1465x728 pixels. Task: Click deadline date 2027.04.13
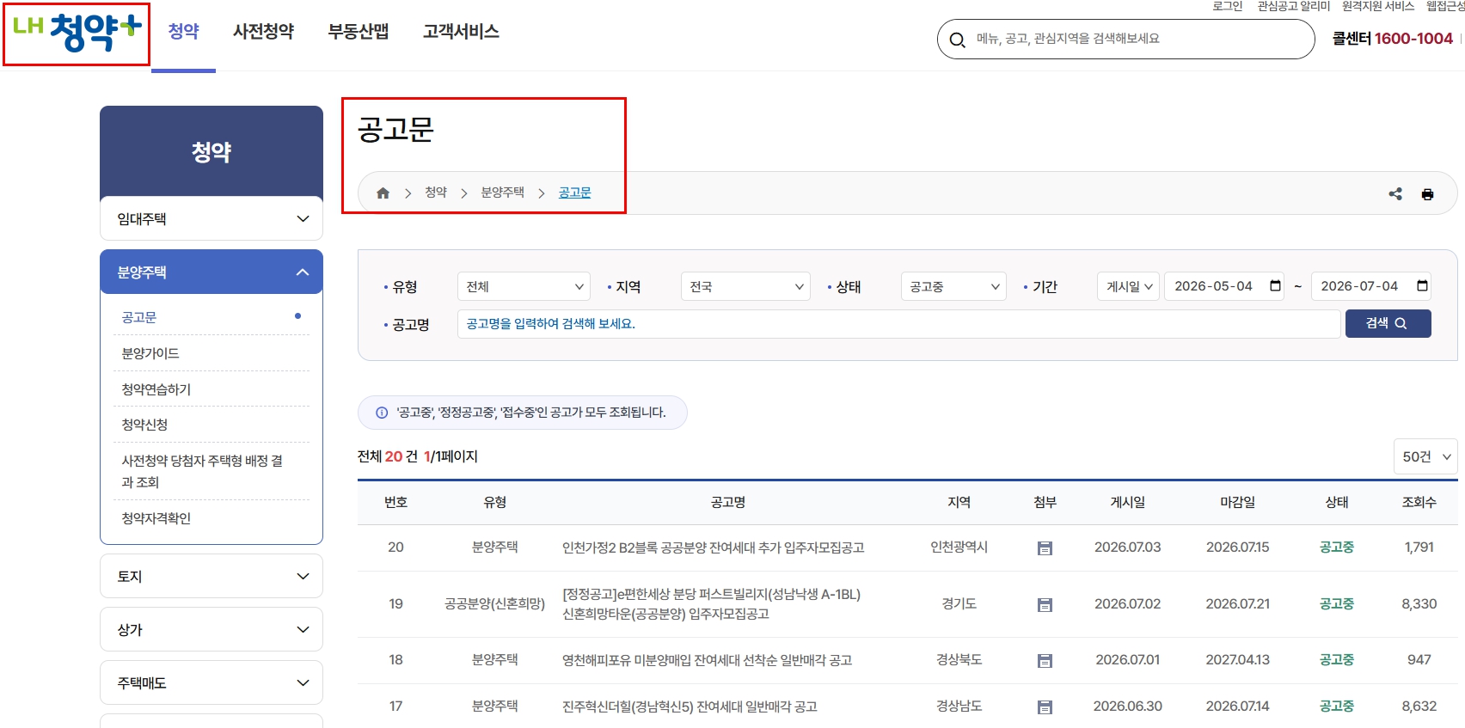pos(1238,660)
